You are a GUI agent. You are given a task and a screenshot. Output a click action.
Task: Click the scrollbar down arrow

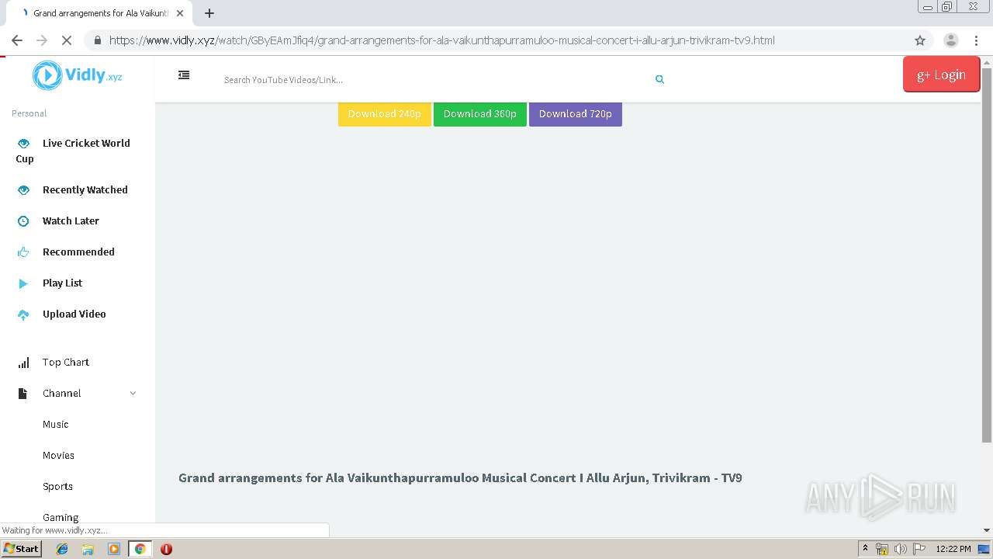click(x=987, y=530)
